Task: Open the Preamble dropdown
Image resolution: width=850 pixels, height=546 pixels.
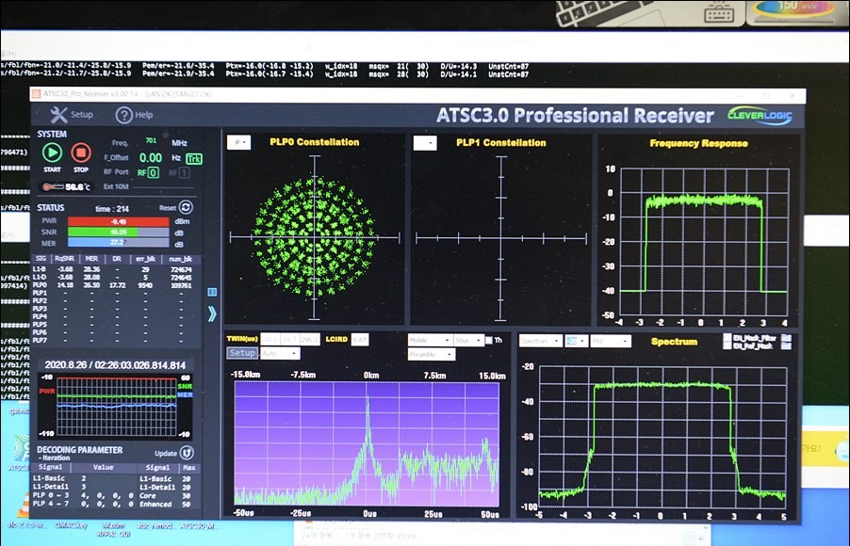Action: 432,354
